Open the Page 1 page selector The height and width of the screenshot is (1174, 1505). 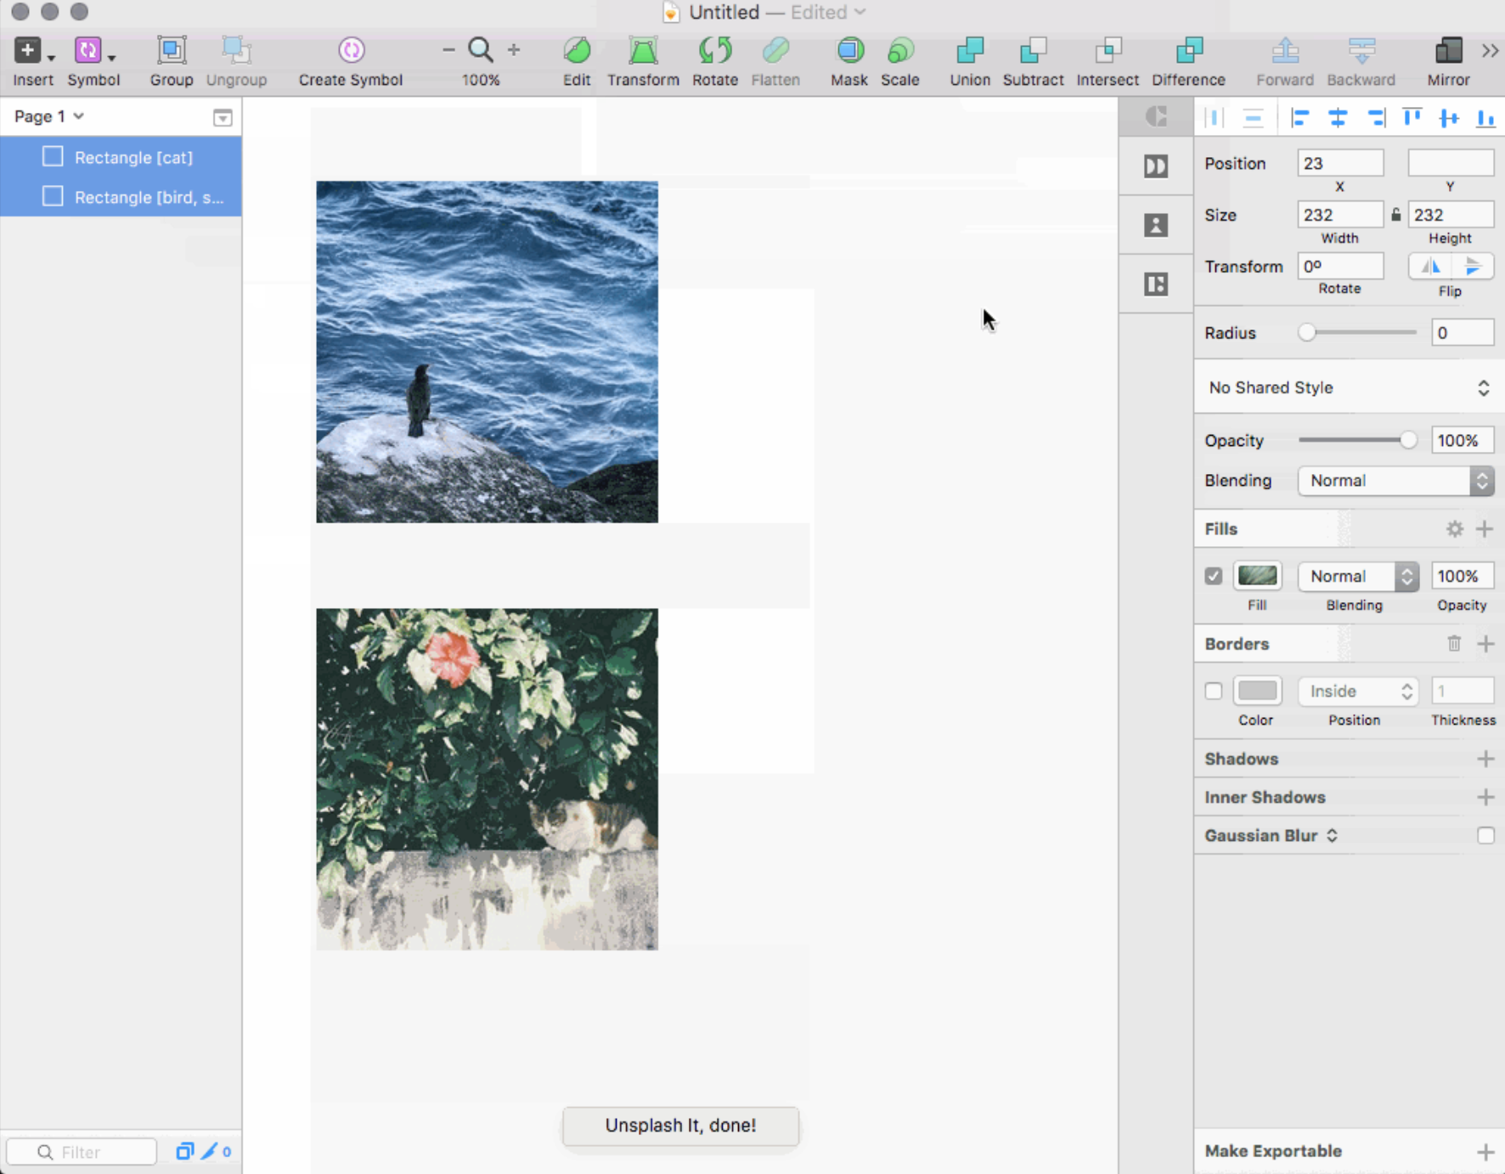(x=48, y=116)
